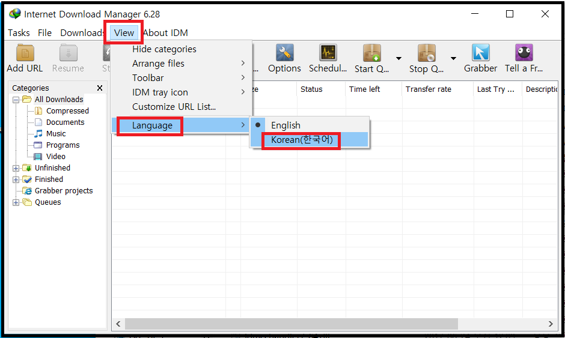Click the Resume toolbar icon
Viewport: 565px width, 338px height.
pyautogui.click(x=68, y=53)
